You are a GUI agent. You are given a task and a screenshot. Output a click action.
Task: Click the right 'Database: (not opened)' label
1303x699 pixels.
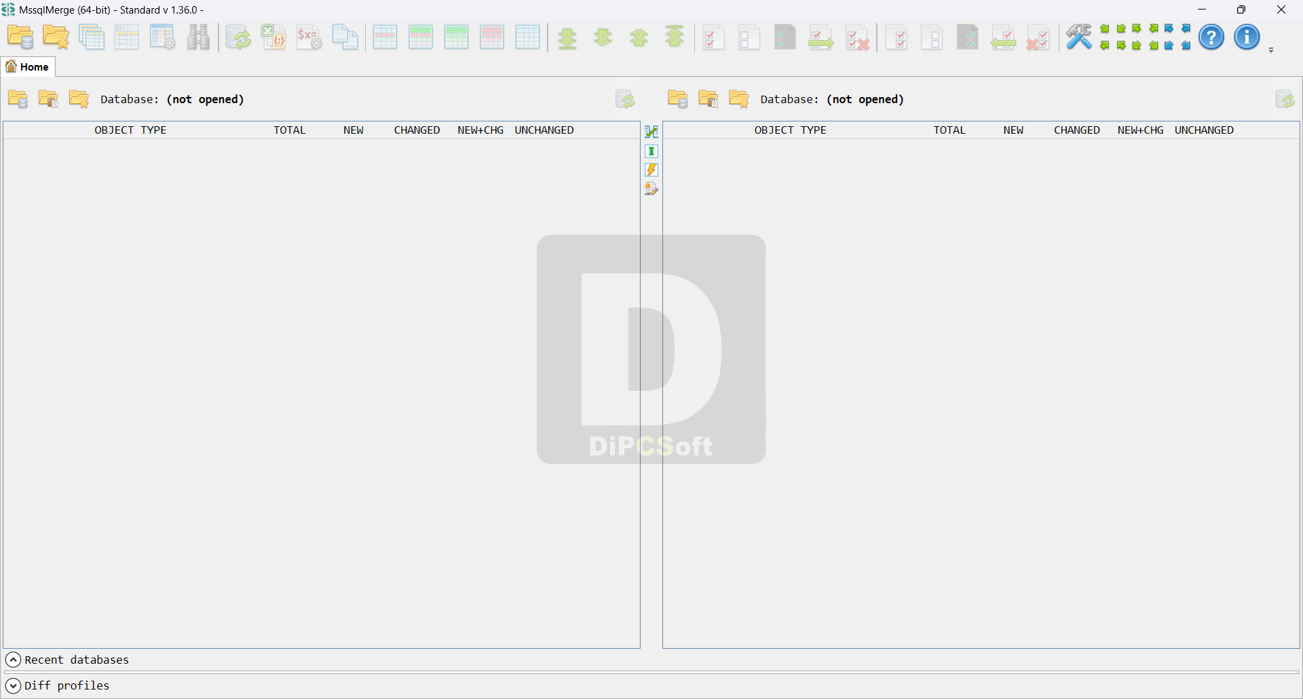pos(832,99)
